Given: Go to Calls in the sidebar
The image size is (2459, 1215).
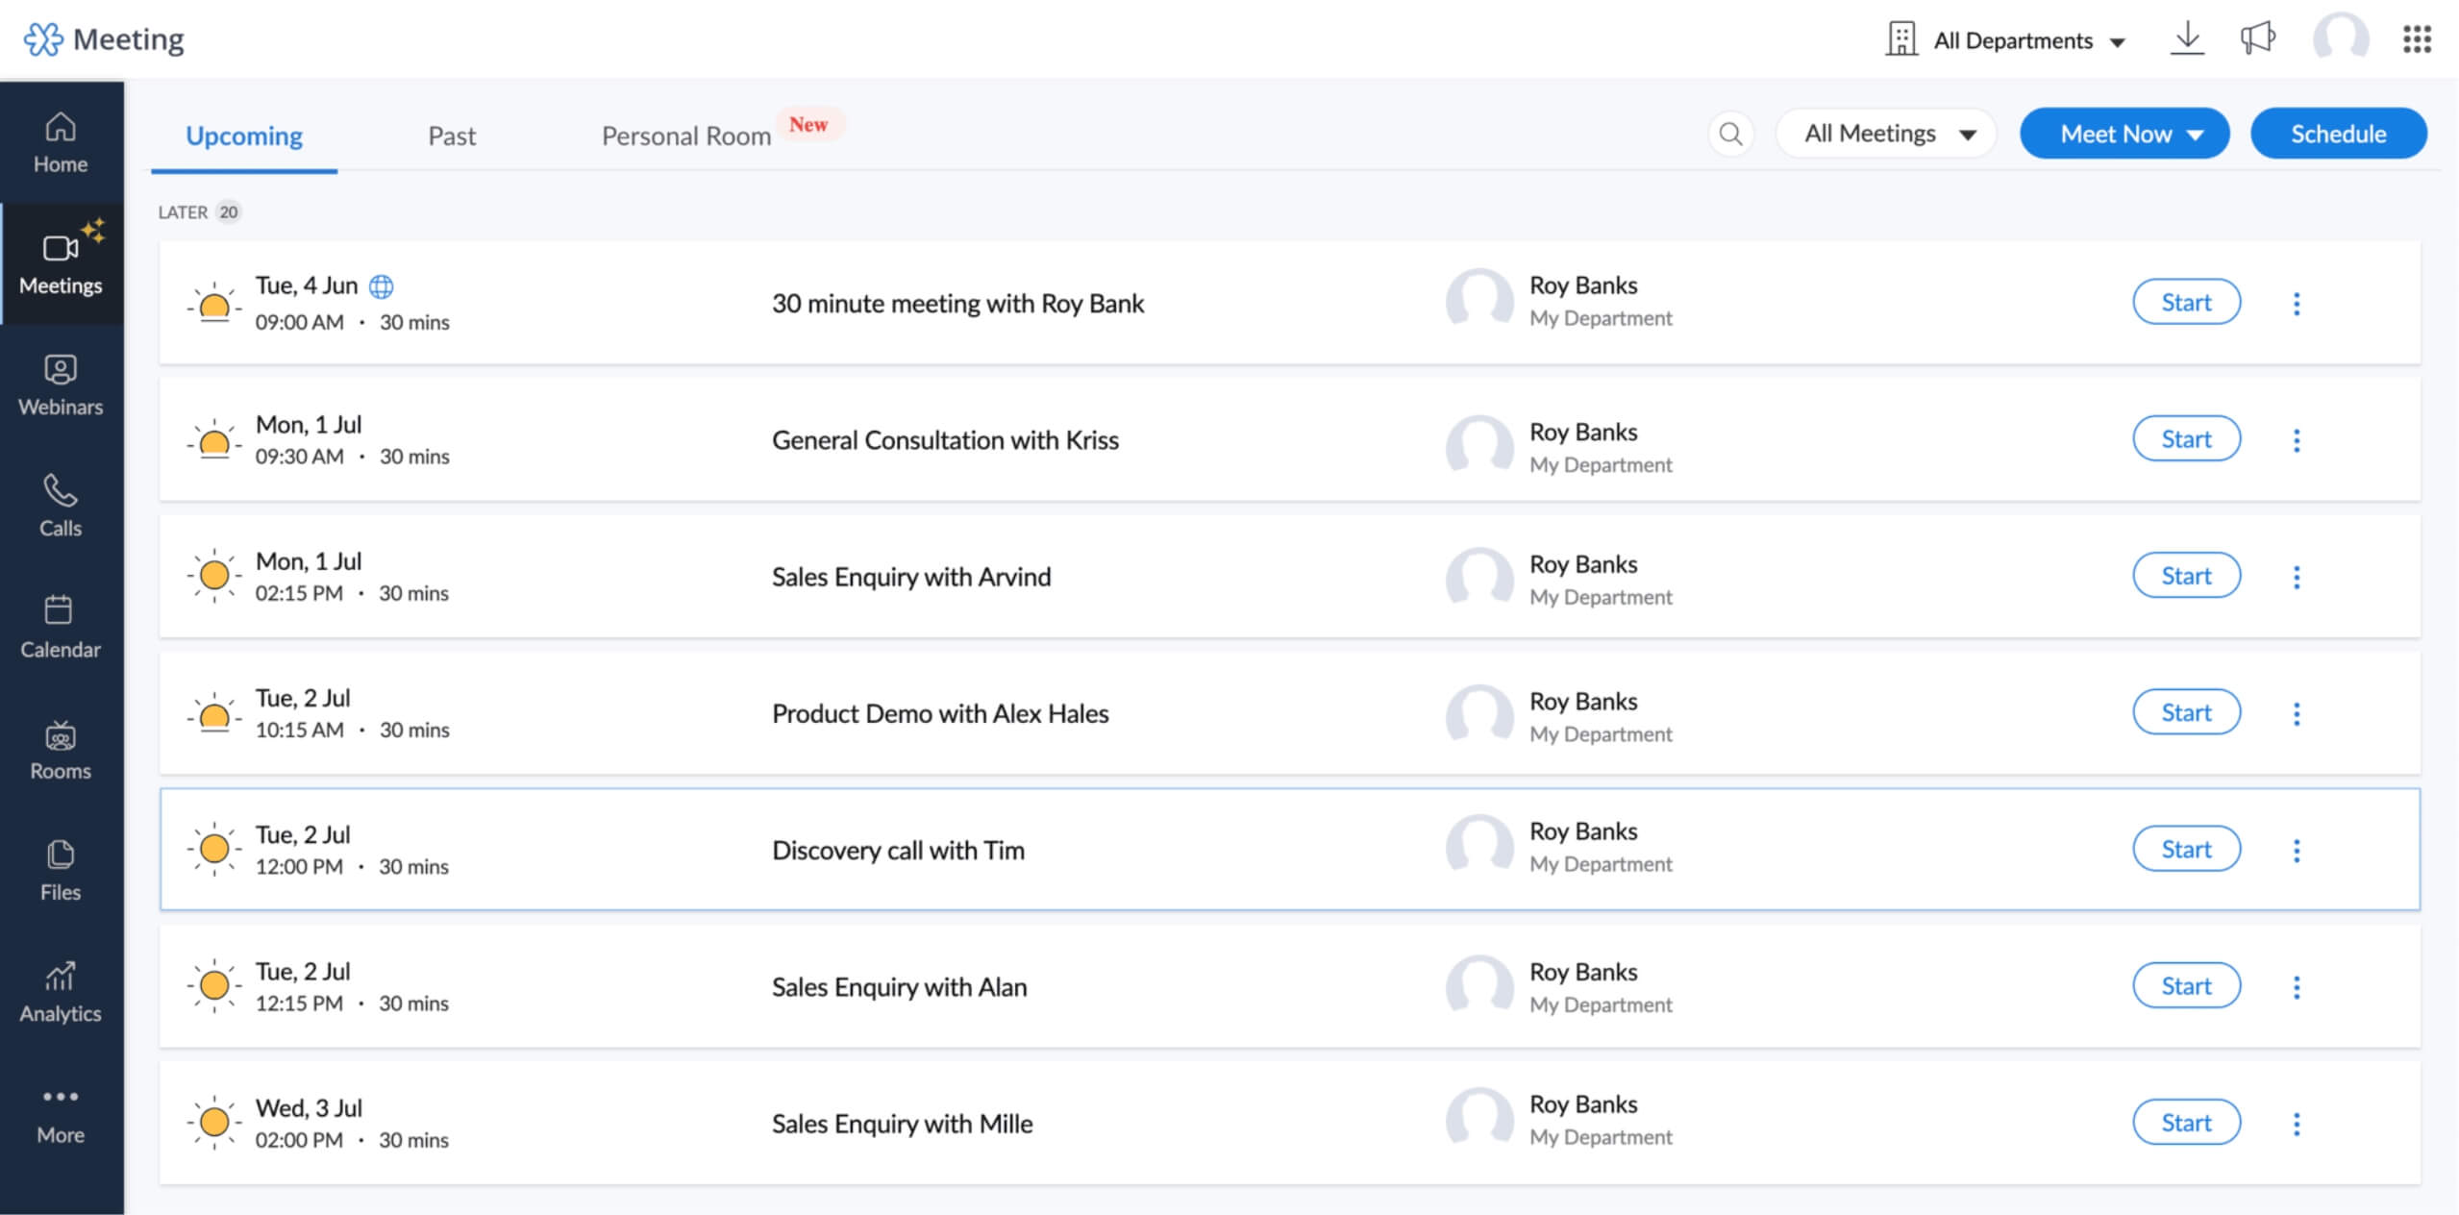Looking at the screenshot, I should (x=60, y=507).
